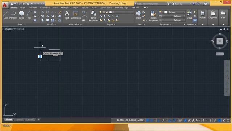This screenshot has height=131, width=232.
Task: Select the Line tool
Action: pos(6,15)
